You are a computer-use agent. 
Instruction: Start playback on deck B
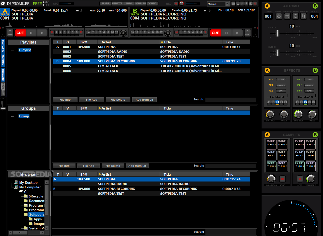click(x=237, y=33)
